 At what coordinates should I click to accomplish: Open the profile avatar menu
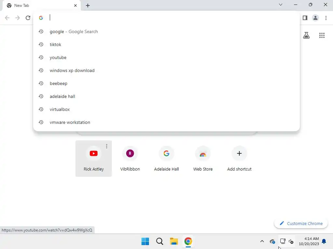tap(315, 18)
